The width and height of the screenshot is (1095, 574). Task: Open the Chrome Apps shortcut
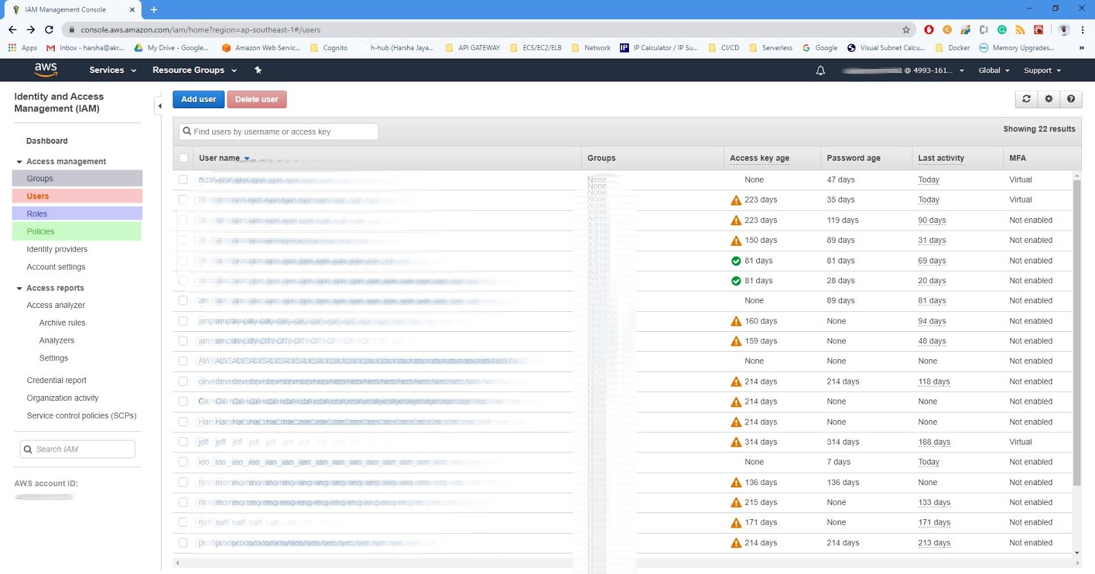click(23, 48)
